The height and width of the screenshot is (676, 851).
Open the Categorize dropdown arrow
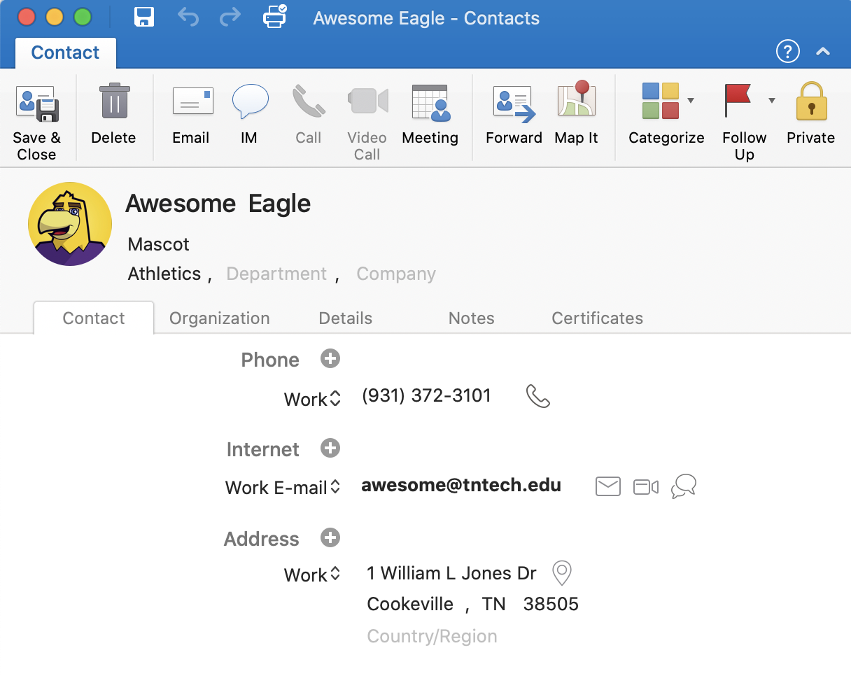click(691, 101)
